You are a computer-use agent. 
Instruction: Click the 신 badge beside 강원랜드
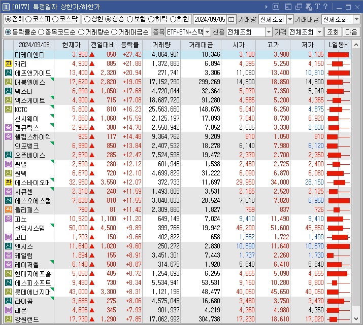[8, 319]
